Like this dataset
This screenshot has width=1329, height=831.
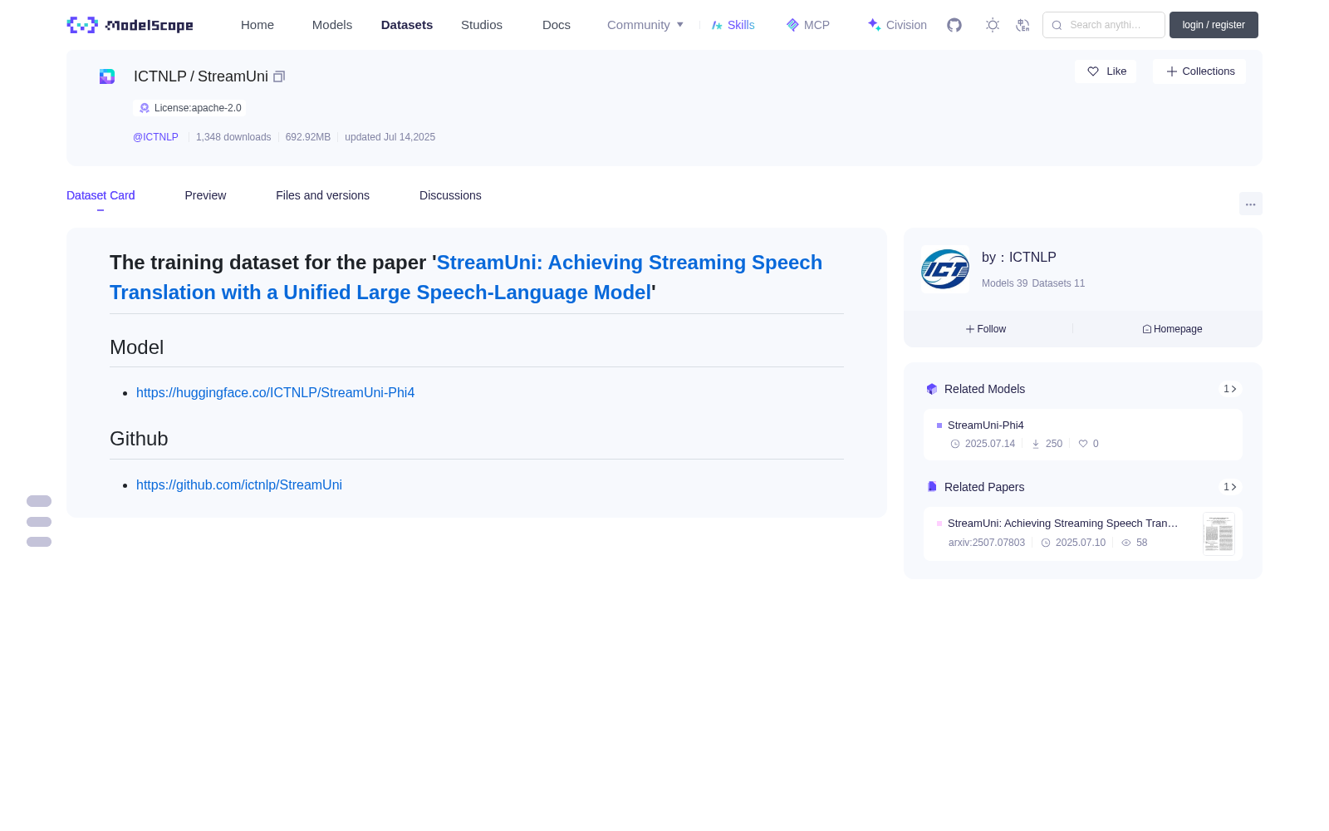click(1106, 71)
